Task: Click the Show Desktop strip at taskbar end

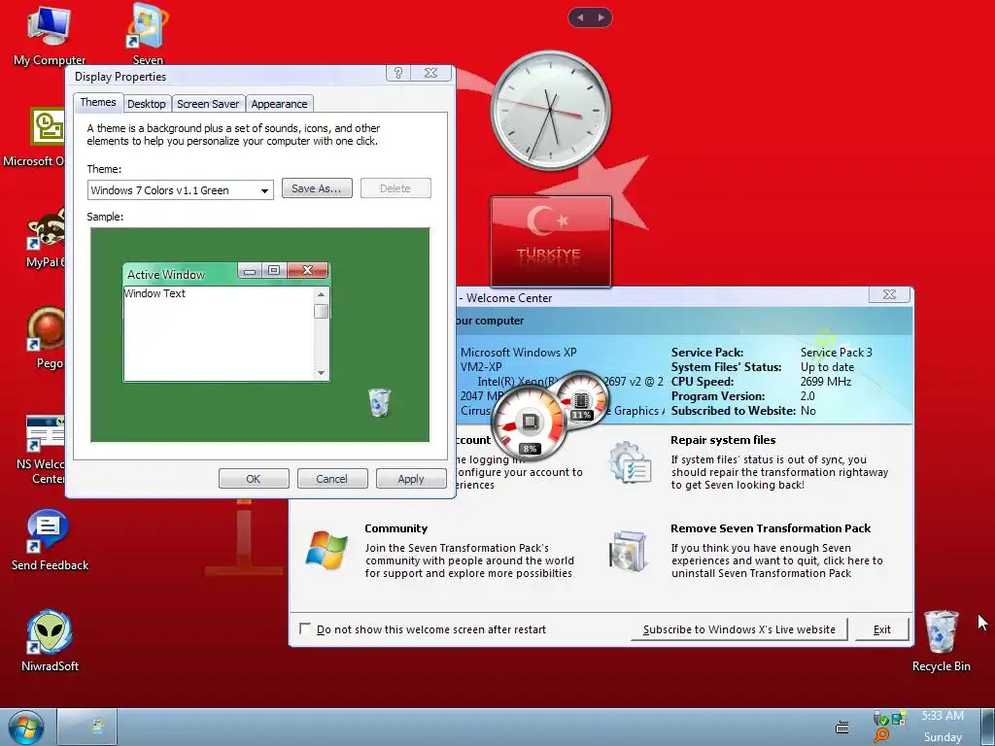Action: click(987, 727)
